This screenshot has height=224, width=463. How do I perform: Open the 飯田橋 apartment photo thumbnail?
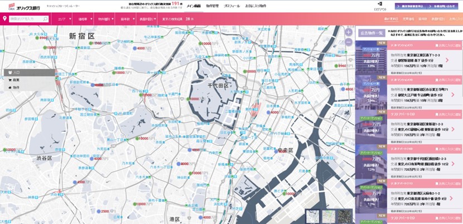[x=371, y=161]
